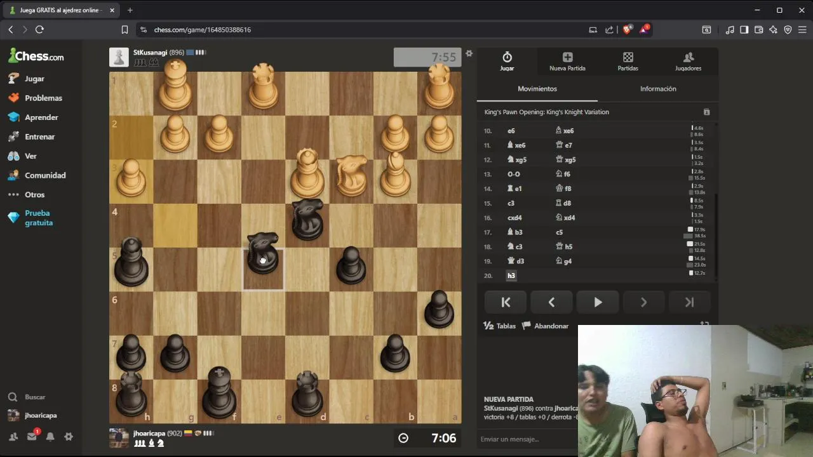
Task: Open opening book icon beside opening name
Action: pos(706,112)
